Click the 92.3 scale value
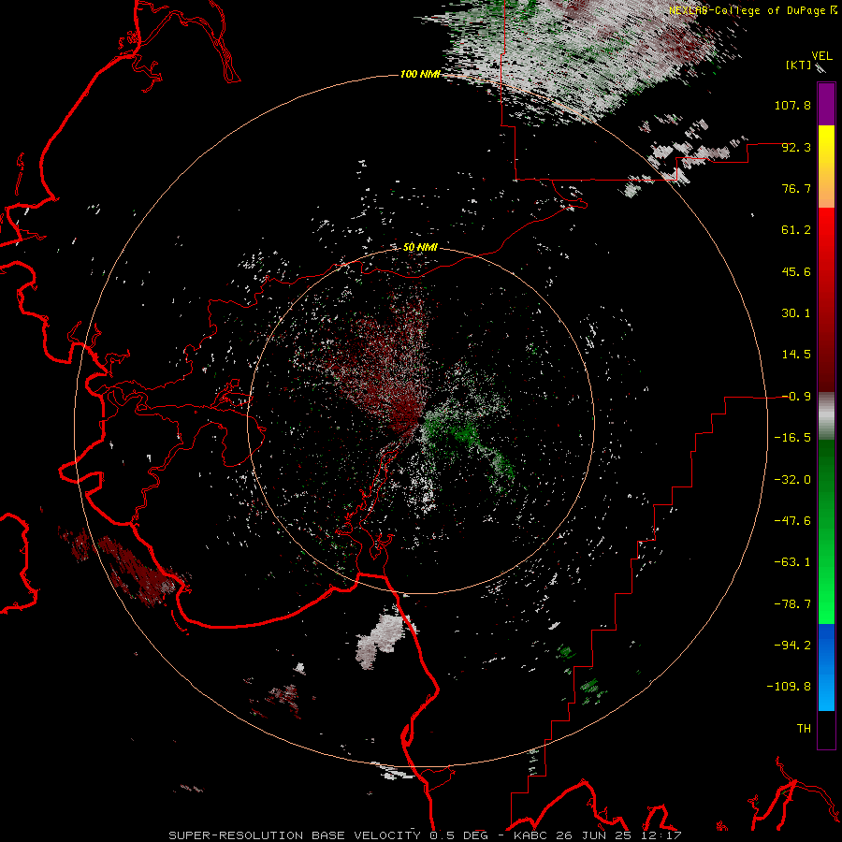The image size is (842, 842). tap(796, 147)
